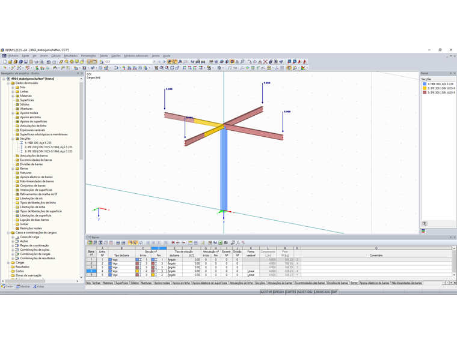
Task: Expand the Nós tree node
Action: coord(13,87)
